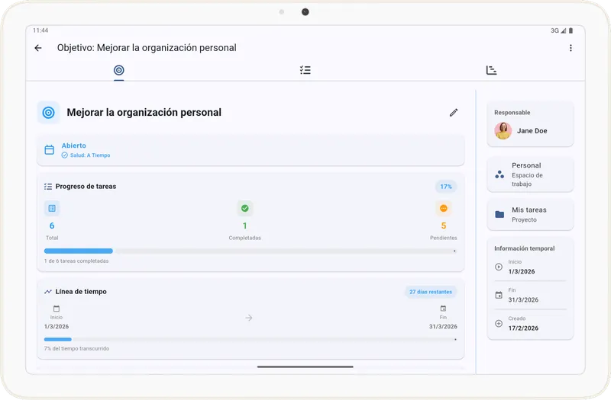Viewport: 611px width, 400px height.
Task: Click the pencil edit icon
Action: [454, 113]
